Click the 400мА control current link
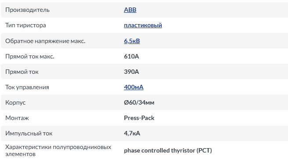The image size is (288, 160). (x=134, y=87)
